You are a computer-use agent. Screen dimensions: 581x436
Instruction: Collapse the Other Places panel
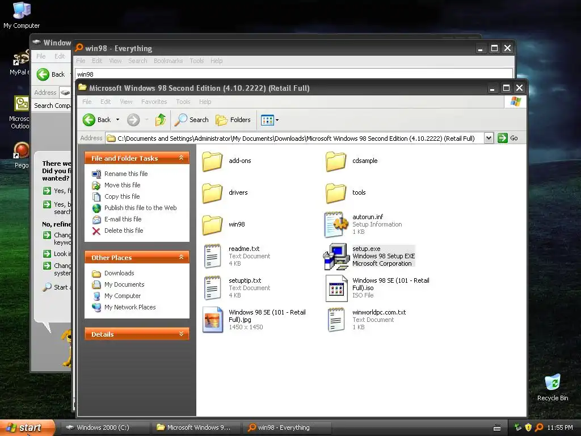click(181, 257)
